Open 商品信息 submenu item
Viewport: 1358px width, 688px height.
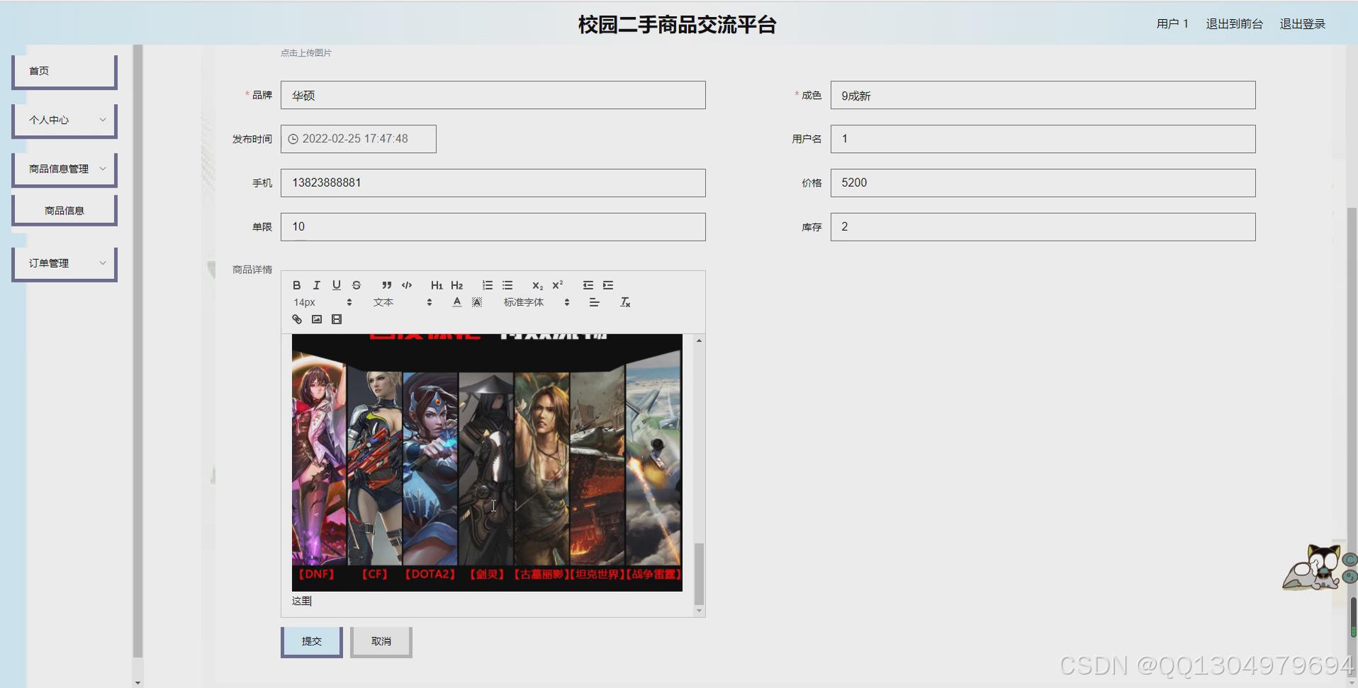(x=64, y=210)
